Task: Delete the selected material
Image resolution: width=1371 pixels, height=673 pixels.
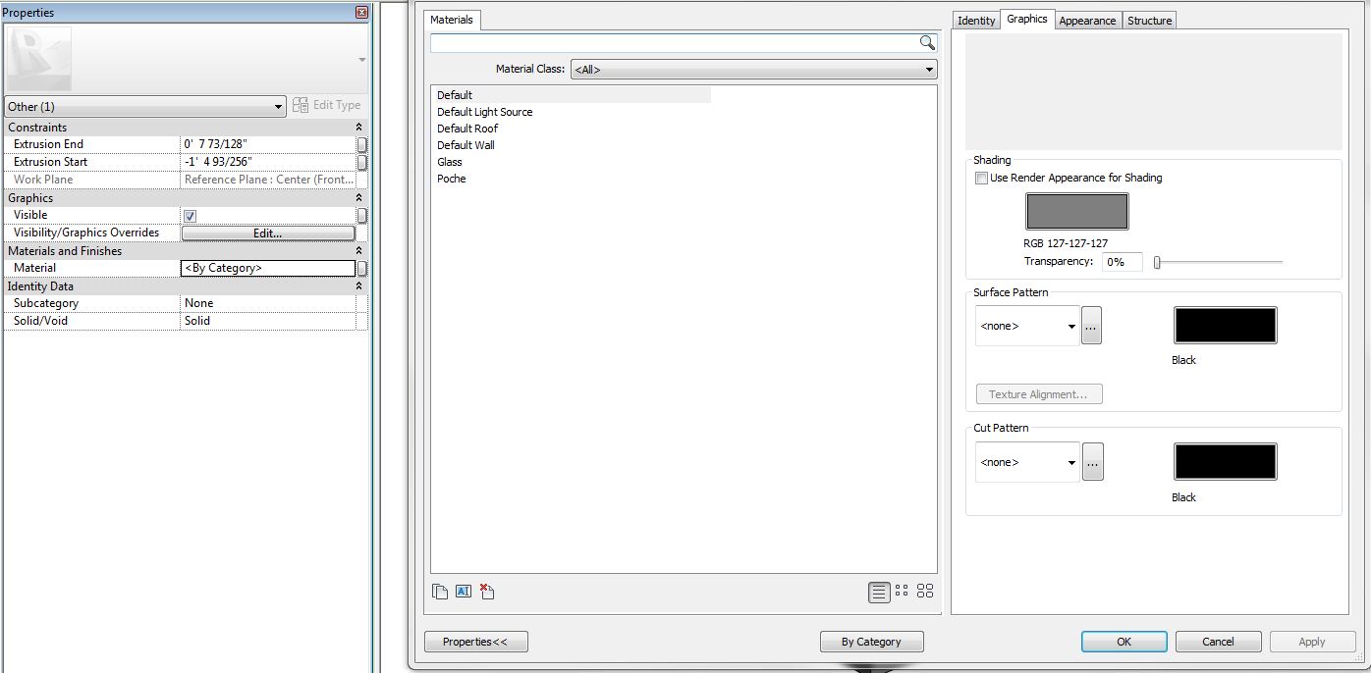Action: pyautogui.click(x=487, y=591)
